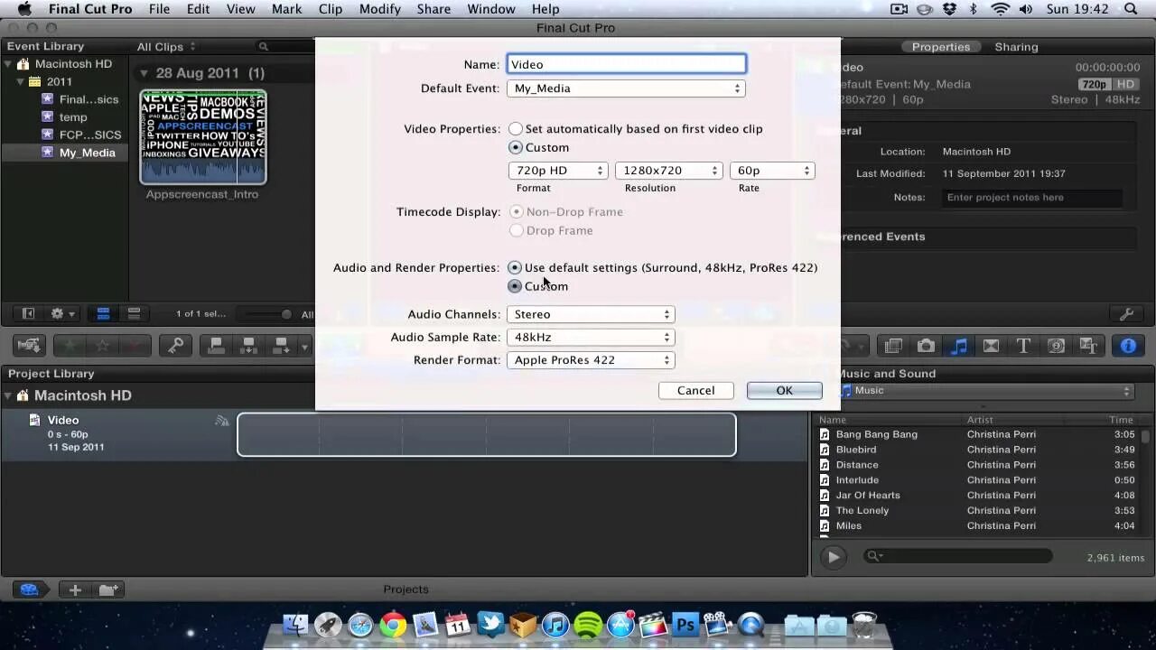Image resolution: width=1156 pixels, height=650 pixels.
Task: Open the Default Event My_Media dropdown
Action: (x=626, y=88)
